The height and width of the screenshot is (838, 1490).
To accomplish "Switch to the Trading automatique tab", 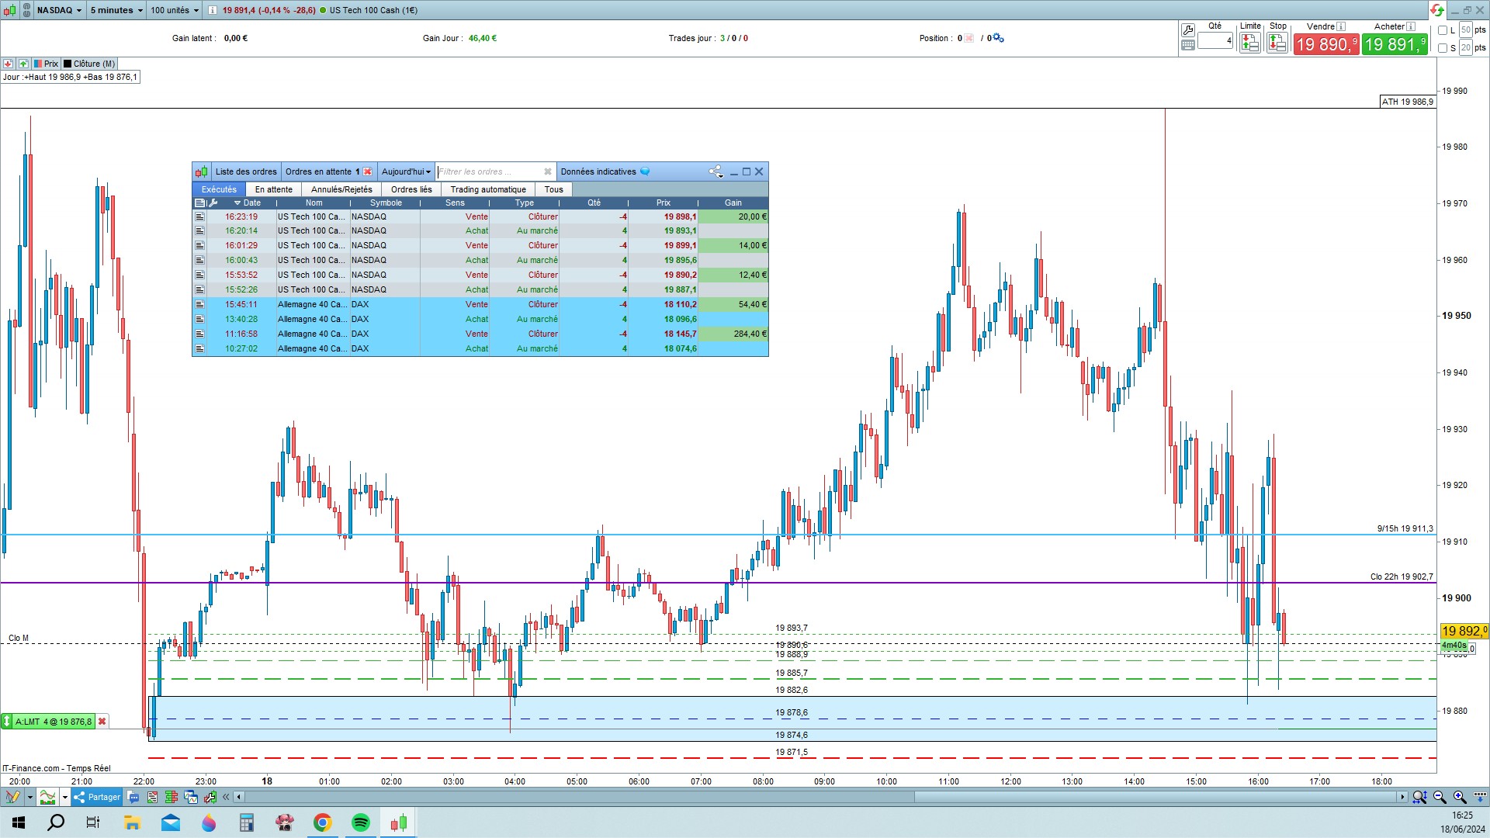I will pos(487,189).
